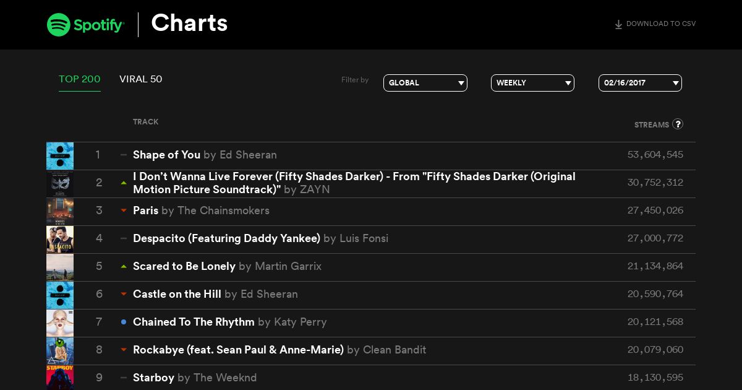Click the download arrow icon
The height and width of the screenshot is (390, 742).
[x=618, y=25]
